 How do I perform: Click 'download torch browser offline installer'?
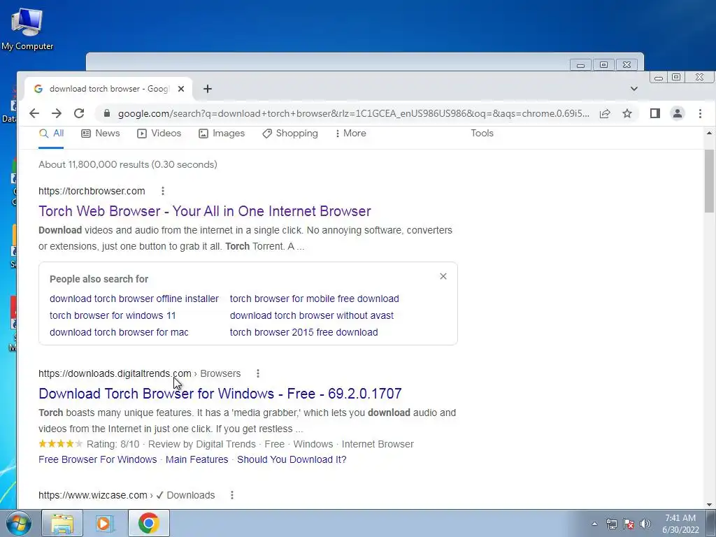(x=134, y=299)
